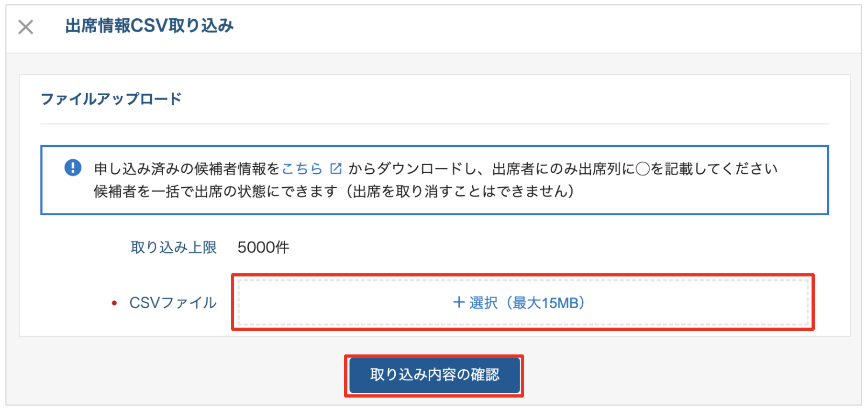The height and width of the screenshot is (411, 867).
Task: Click the 出席情報CSV取り込み dialog title
Action: click(x=150, y=26)
